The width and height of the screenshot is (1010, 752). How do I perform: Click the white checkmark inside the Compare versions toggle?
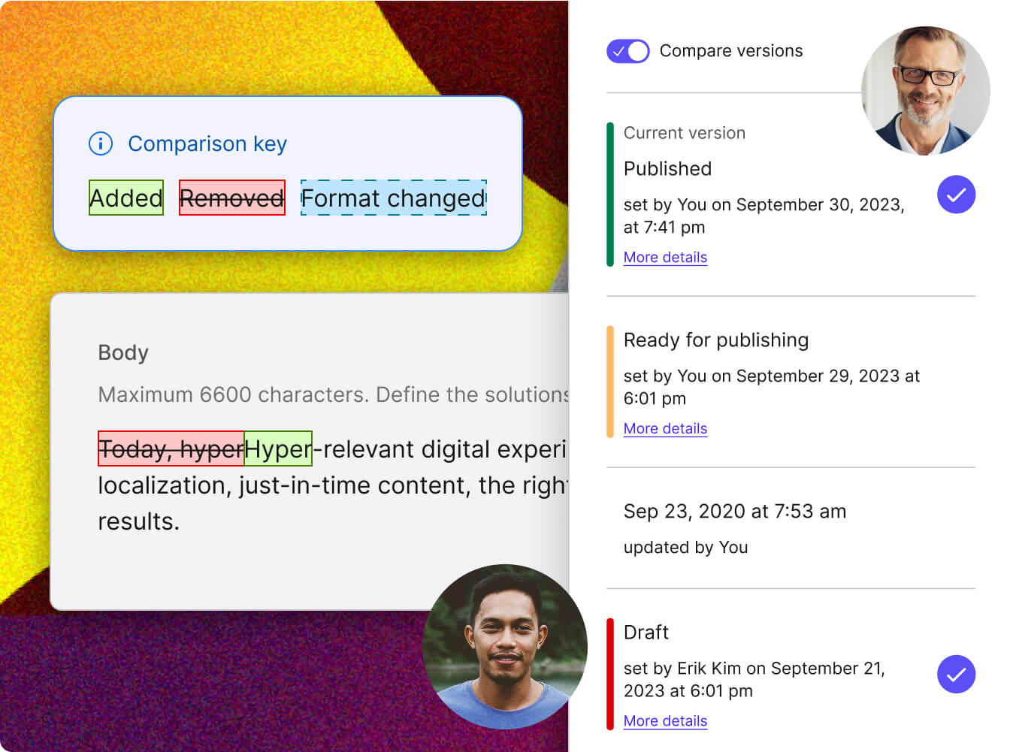click(619, 51)
